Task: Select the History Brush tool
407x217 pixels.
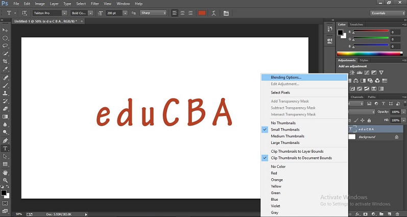Action: tap(5, 101)
